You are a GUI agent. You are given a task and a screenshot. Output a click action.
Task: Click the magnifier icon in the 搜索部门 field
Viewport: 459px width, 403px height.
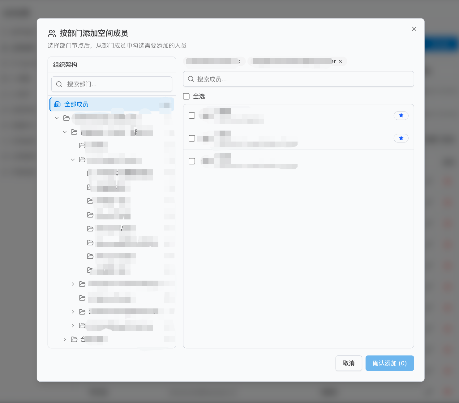[59, 84]
